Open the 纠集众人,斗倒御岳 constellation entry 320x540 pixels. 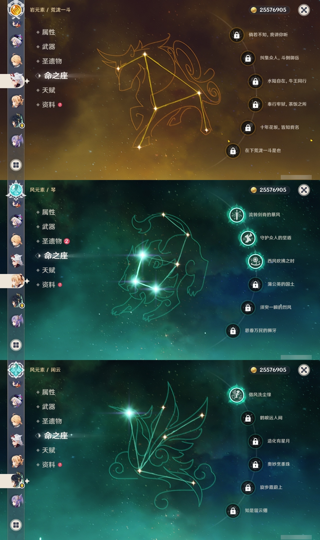pyautogui.click(x=279, y=58)
